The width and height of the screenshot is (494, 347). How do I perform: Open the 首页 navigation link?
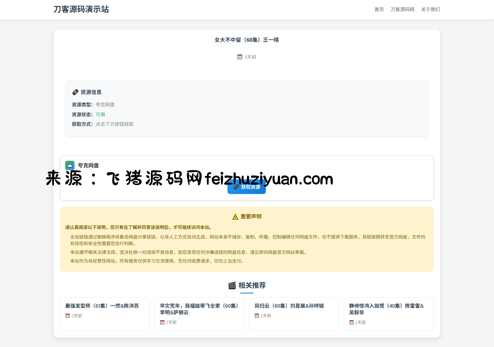tap(379, 10)
